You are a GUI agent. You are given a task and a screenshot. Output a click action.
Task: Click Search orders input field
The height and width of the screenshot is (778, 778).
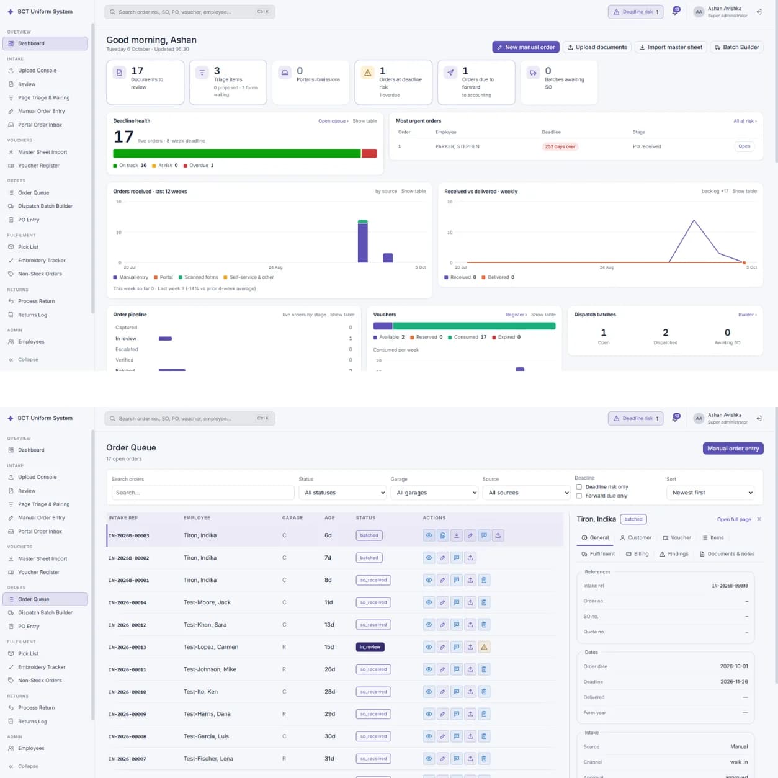click(203, 493)
